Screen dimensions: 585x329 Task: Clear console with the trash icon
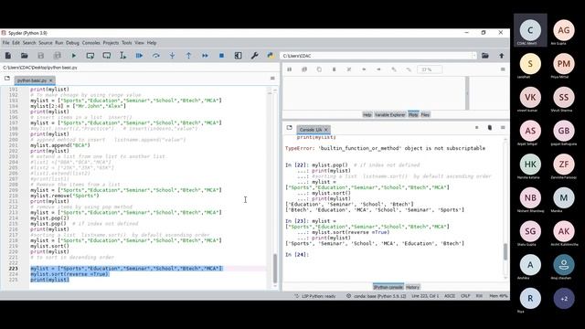pos(490,128)
